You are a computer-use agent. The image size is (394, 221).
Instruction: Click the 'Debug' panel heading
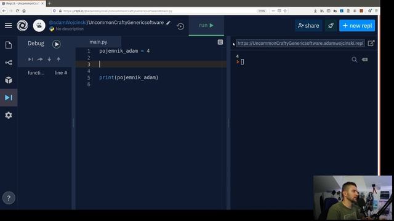(x=36, y=44)
